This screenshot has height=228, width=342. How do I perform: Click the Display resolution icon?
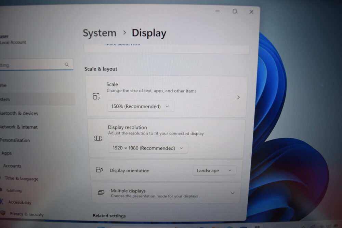coord(98,138)
